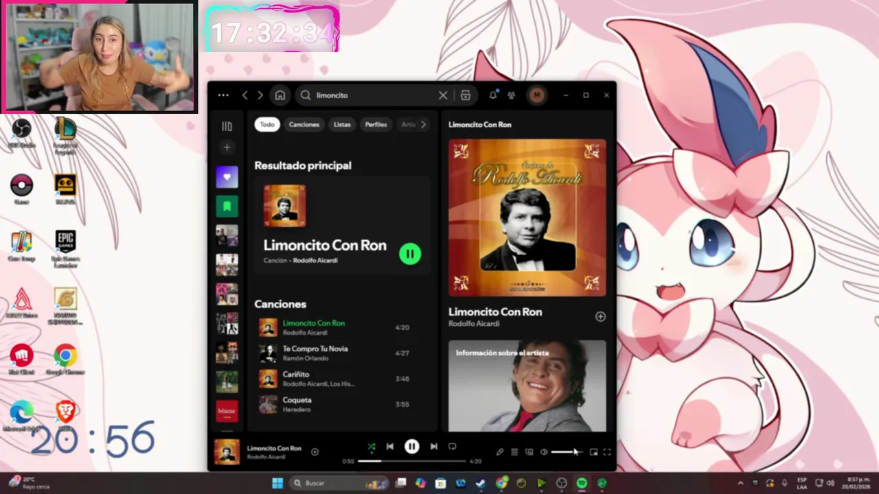Open Rodolfo Aicardi link under Now Playing title

coord(474,324)
